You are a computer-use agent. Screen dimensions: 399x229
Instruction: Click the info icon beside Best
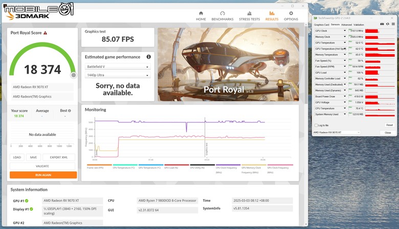70,110
